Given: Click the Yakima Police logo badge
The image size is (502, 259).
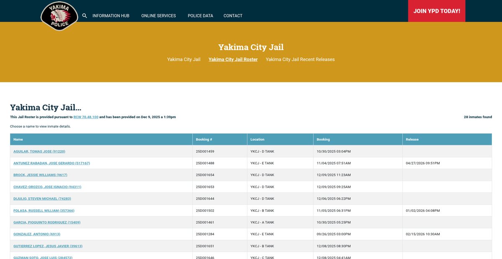Looking at the screenshot, I should point(59,16).
